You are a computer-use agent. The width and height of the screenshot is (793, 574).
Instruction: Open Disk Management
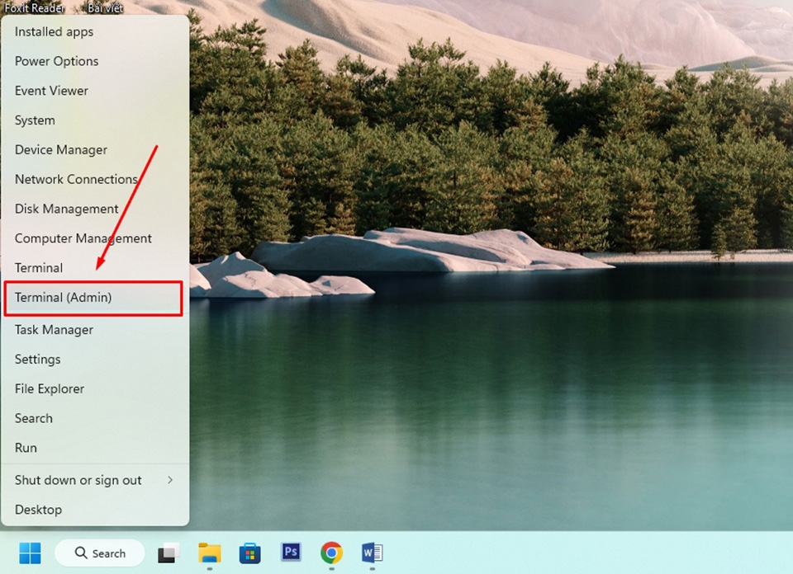coord(66,209)
